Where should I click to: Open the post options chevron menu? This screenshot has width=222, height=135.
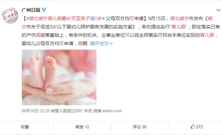pyautogui.click(x=218, y=10)
